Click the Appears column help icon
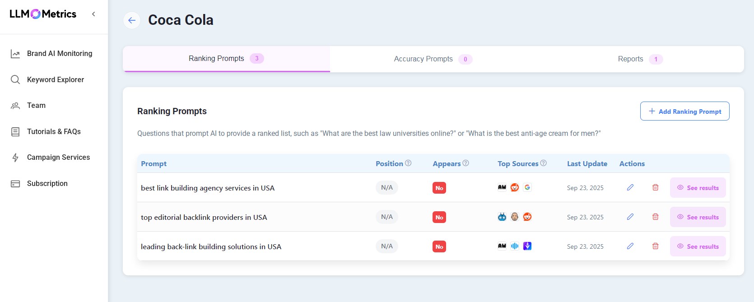Viewport: 754px width, 302px height. click(465, 163)
